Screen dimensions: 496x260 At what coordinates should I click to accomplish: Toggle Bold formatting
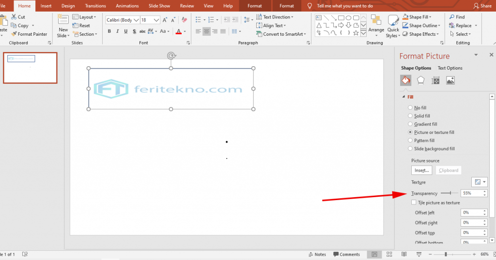point(109,31)
